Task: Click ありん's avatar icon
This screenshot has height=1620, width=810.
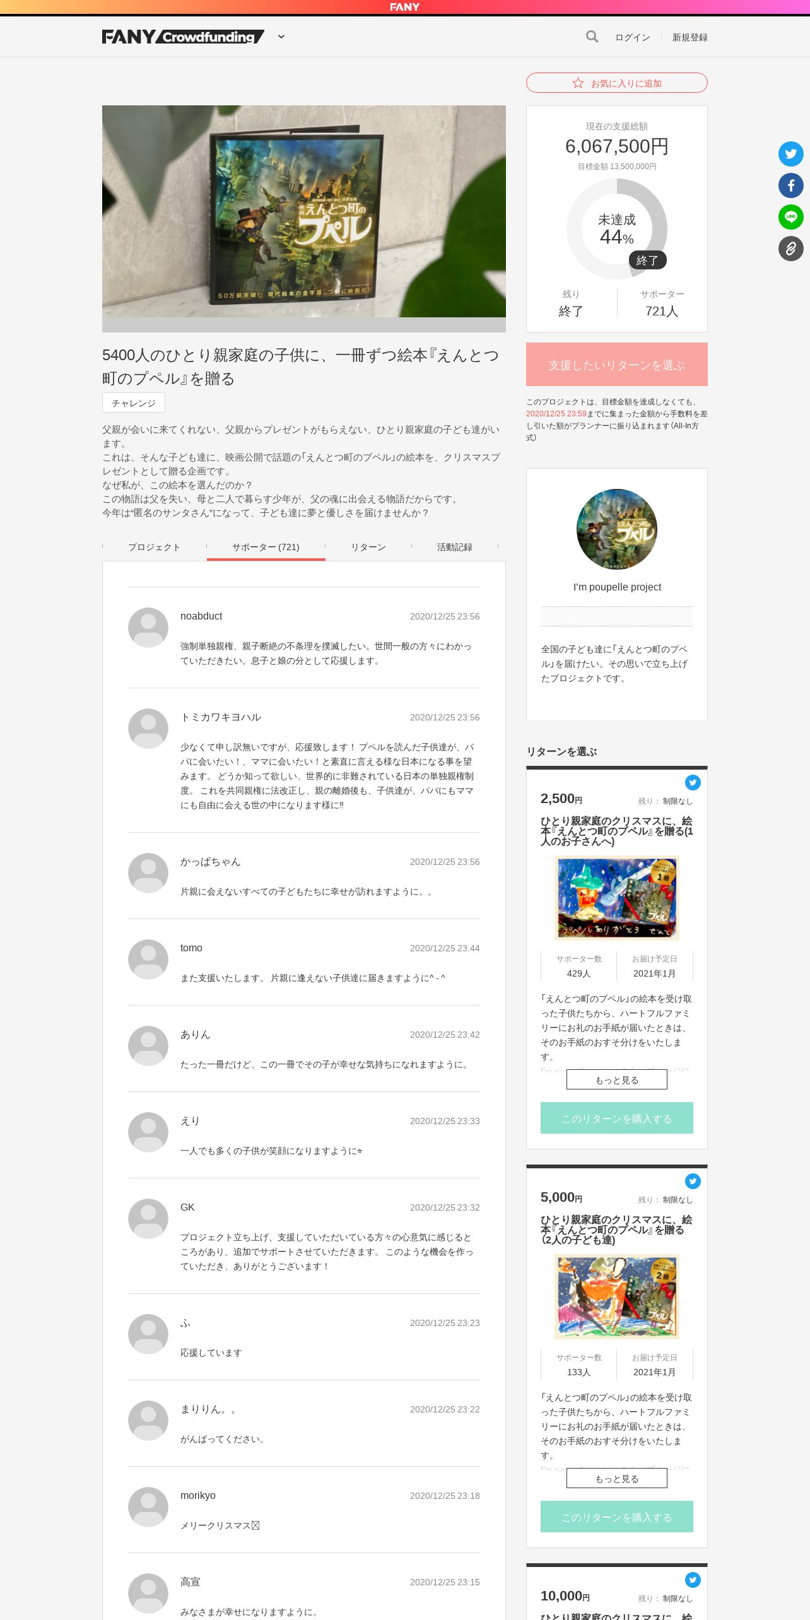Action: click(148, 1046)
